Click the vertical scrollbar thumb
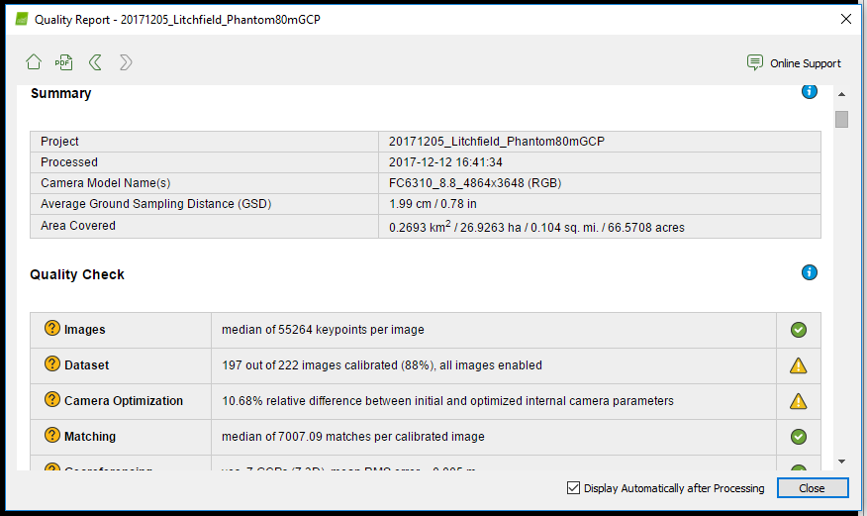 tap(841, 119)
